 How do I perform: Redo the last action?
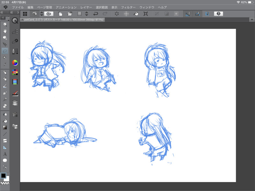[105, 14]
